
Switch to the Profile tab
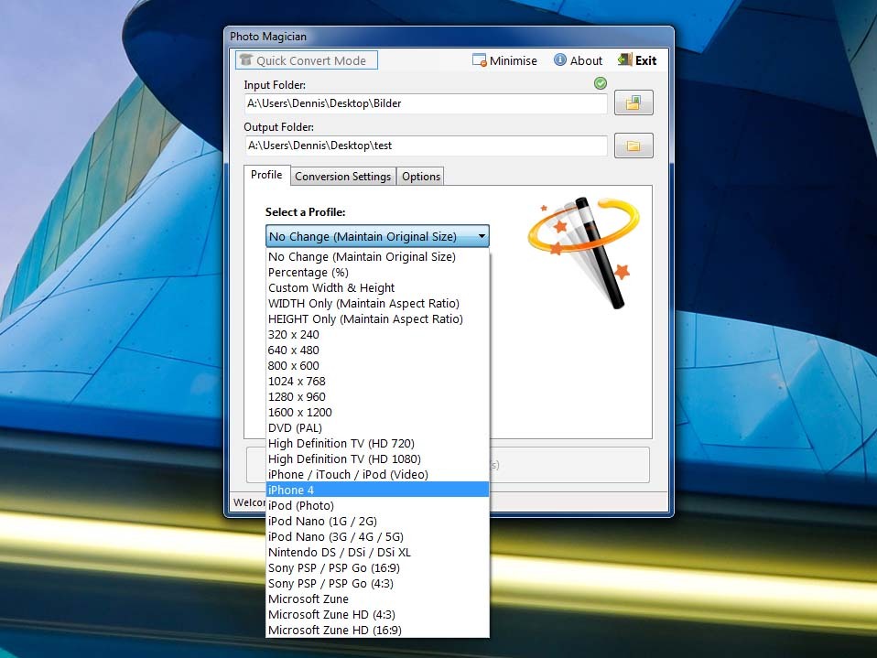click(266, 175)
